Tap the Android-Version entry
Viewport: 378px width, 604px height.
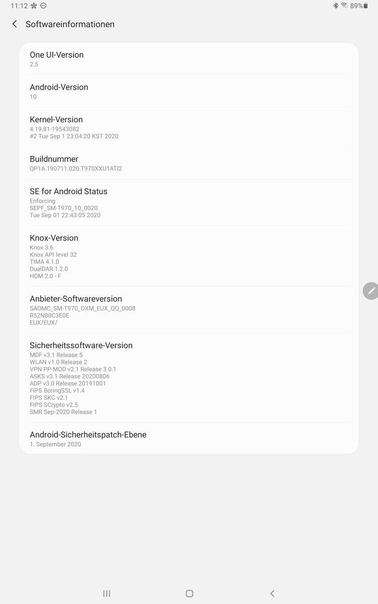(x=189, y=91)
